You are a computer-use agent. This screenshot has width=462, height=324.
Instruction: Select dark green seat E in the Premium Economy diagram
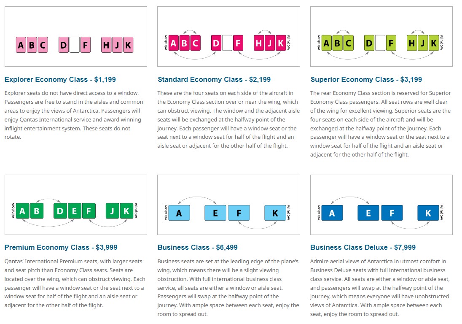[74, 211]
